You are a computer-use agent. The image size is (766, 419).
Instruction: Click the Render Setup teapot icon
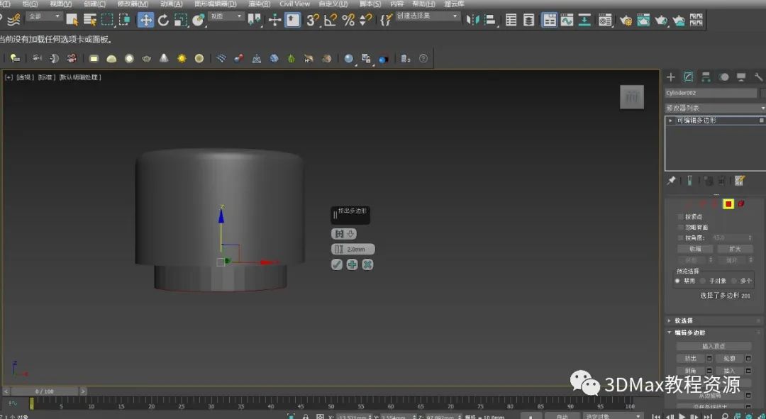click(626, 20)
